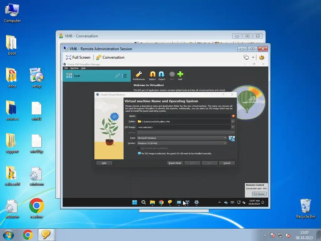Viewport: 321px width, 241px height.
Task: Open the remote Windows 11 Start button
Action: (134, 202)
